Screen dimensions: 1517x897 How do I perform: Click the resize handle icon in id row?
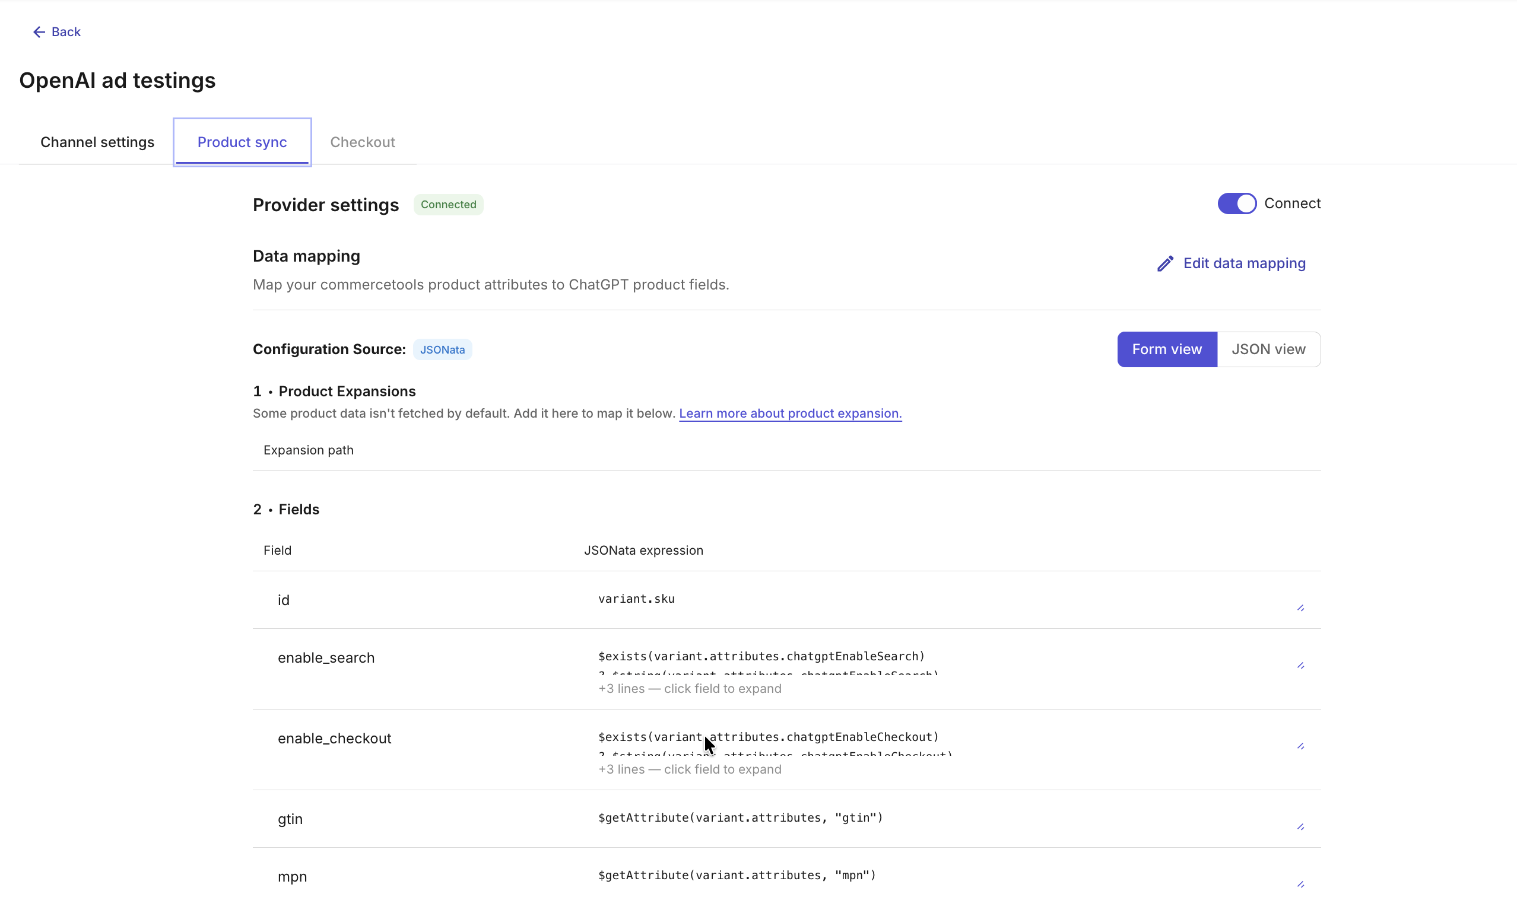[1300, 608]
